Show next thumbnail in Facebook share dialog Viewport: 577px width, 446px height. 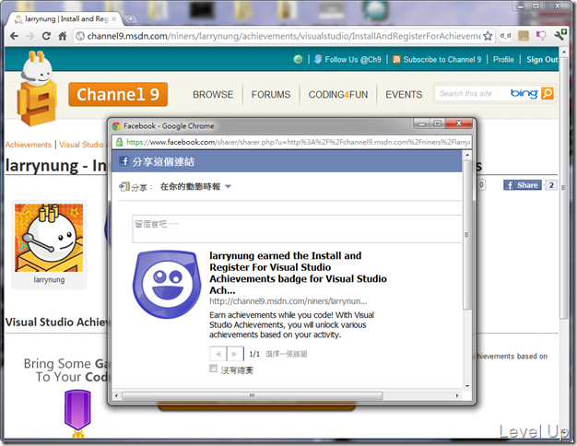point(235,354)
